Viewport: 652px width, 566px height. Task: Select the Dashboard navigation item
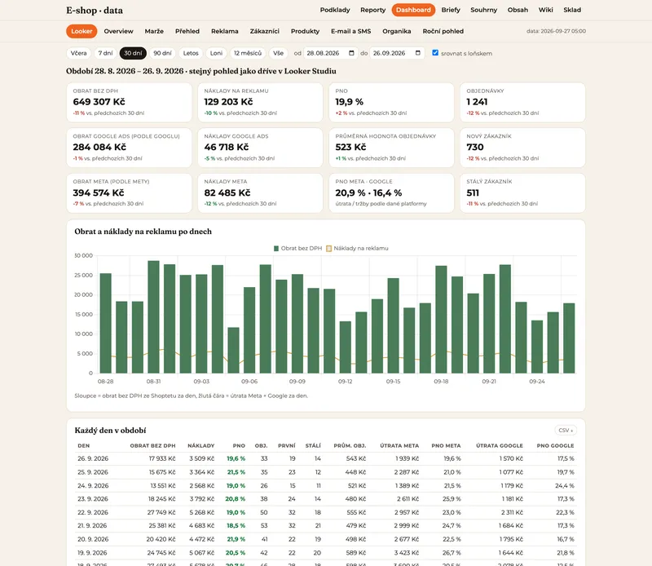(413, 10)
